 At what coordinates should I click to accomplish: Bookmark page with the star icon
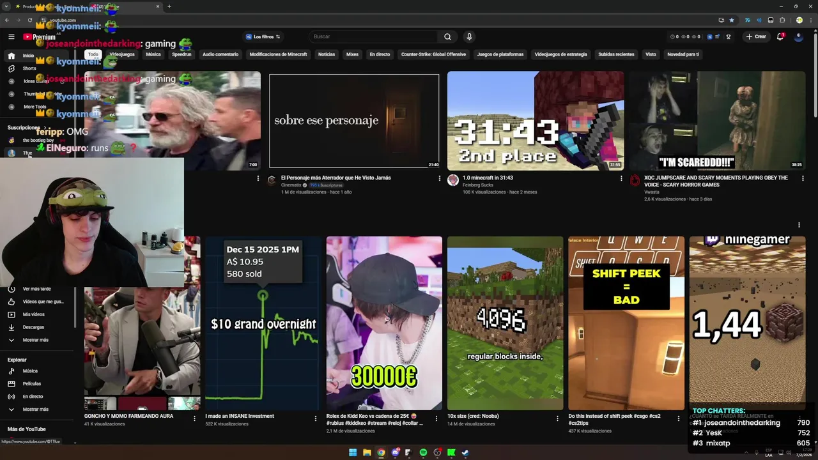(x=732, y=20)
